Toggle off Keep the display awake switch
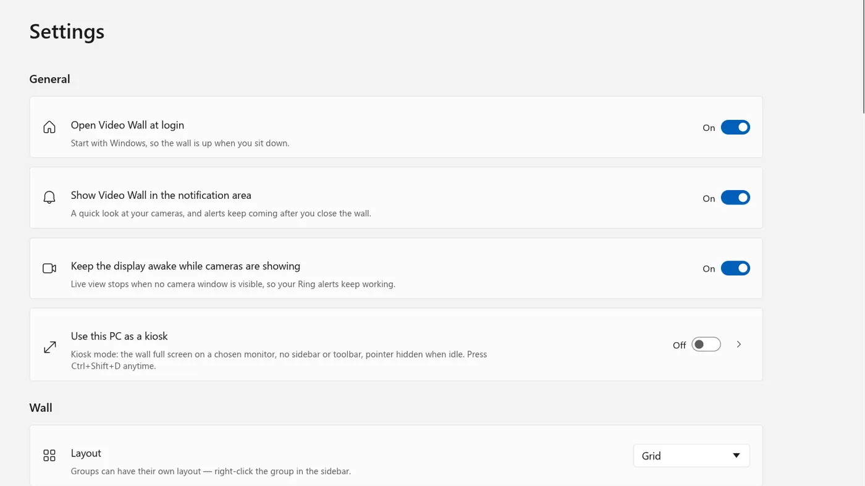The height and width of the screenshot is (486, 865). (x=735, y=268)
